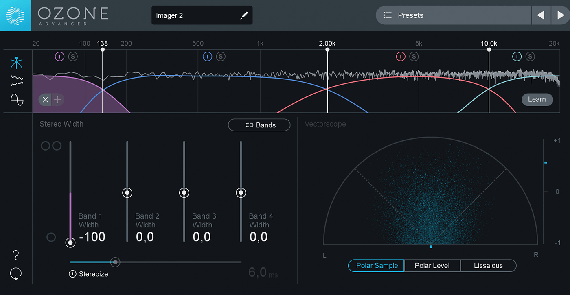Click the Band 2 width value 0,0
The image size is (570, 295).
coord(145,237)
